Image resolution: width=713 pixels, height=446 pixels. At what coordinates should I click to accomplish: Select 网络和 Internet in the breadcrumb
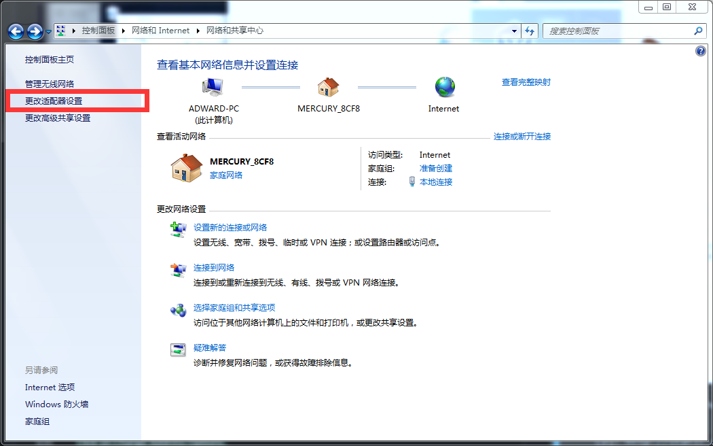161,30
